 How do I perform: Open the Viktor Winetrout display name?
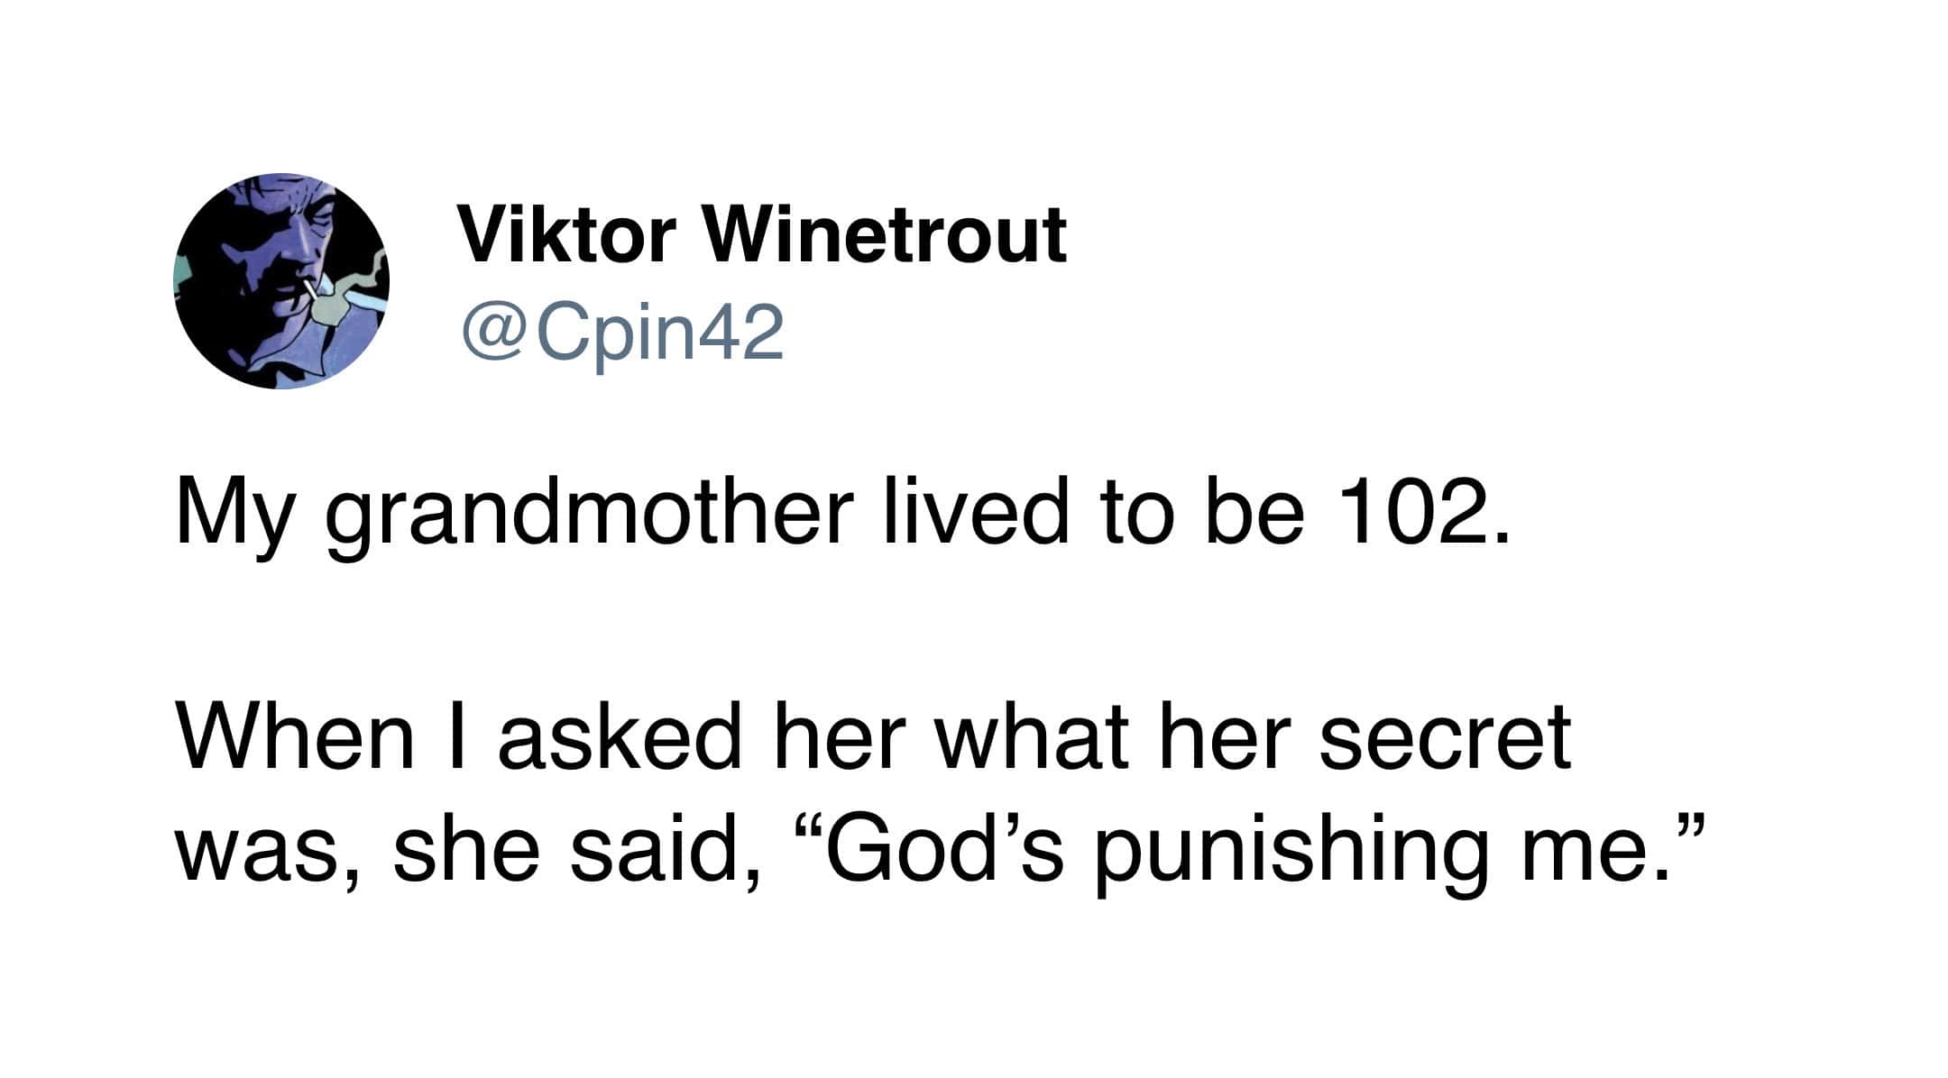point(762,234)
